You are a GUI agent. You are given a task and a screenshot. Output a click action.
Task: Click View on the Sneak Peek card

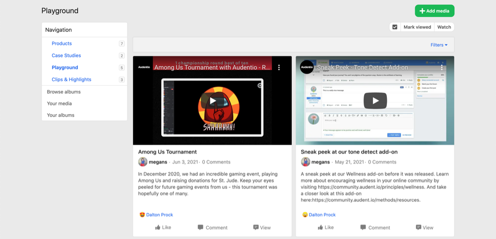(x=425, y=228)
